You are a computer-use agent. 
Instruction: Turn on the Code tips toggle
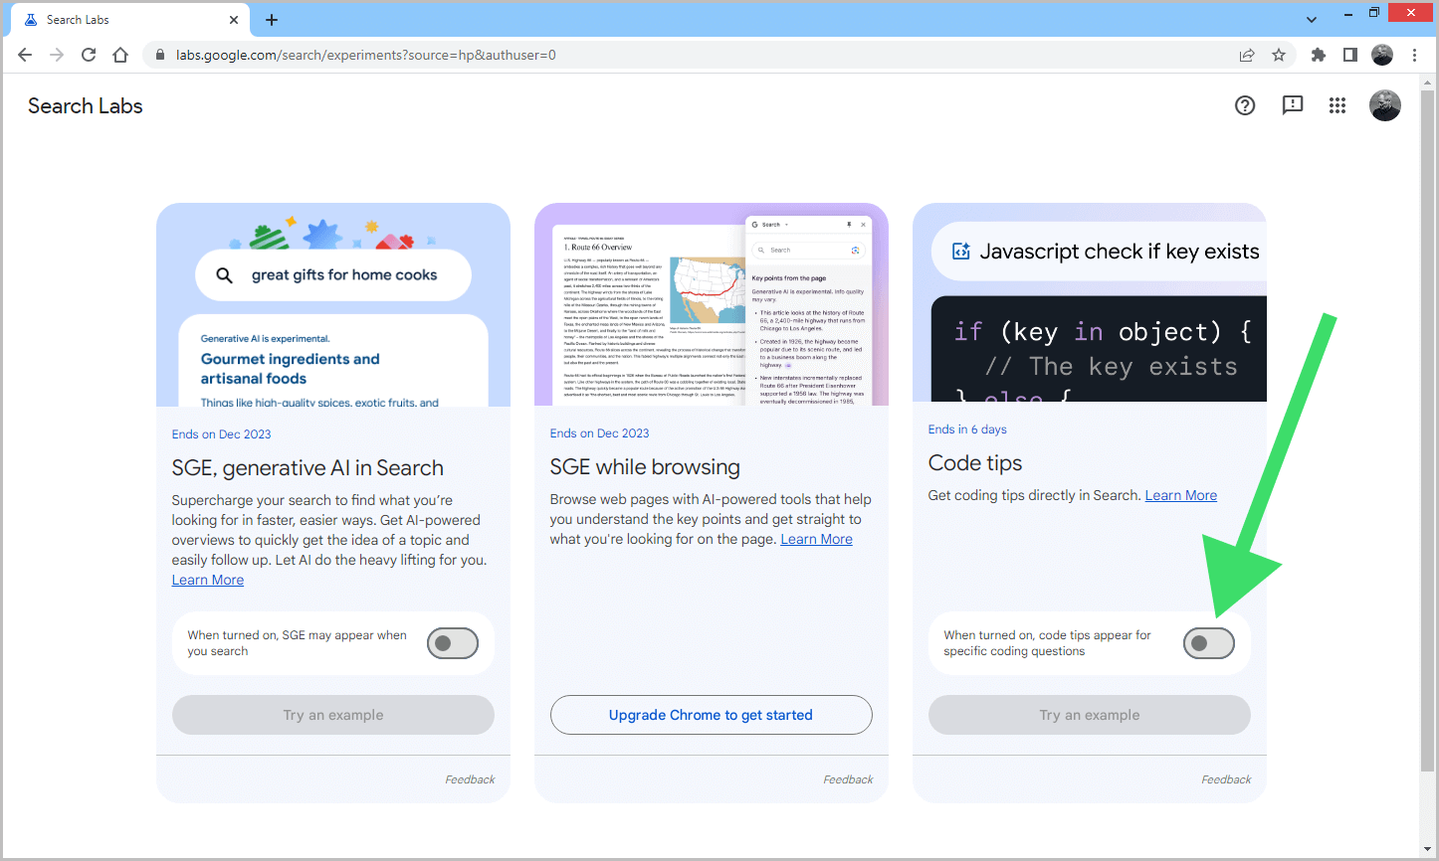pyautogui.click(x=1209, y=643)
